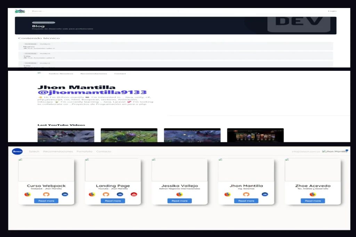Click the site logo in the top navbar

tap(19, 11)
